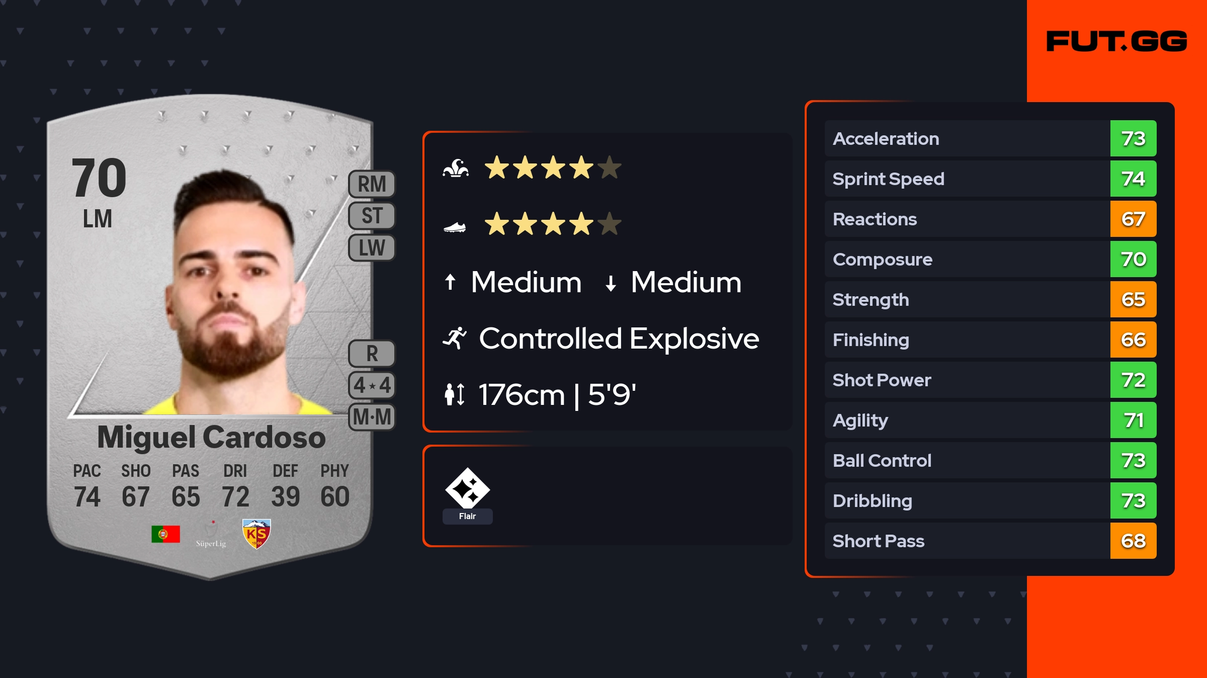Select the Sprint Speed stat row

pyautogui.click(x=966, y=179)
